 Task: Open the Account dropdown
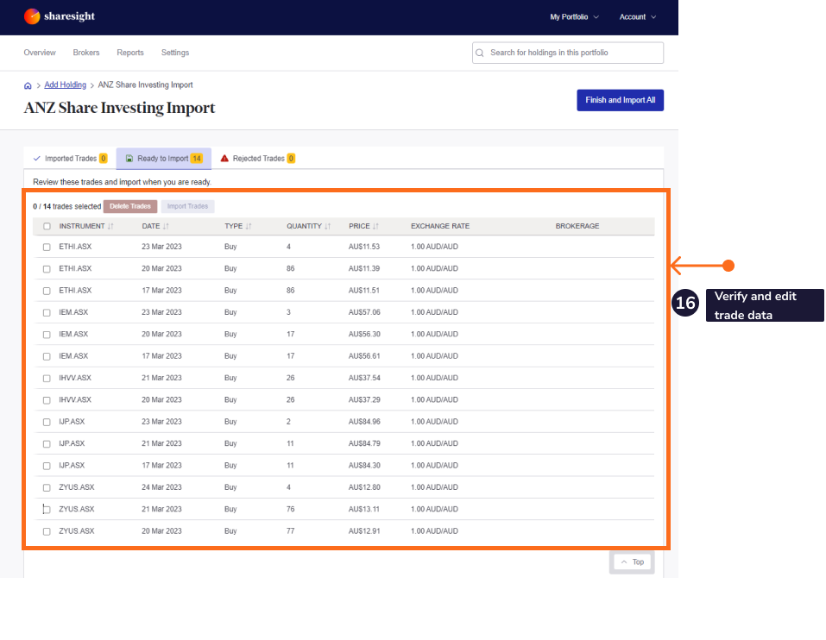[638, 17]
